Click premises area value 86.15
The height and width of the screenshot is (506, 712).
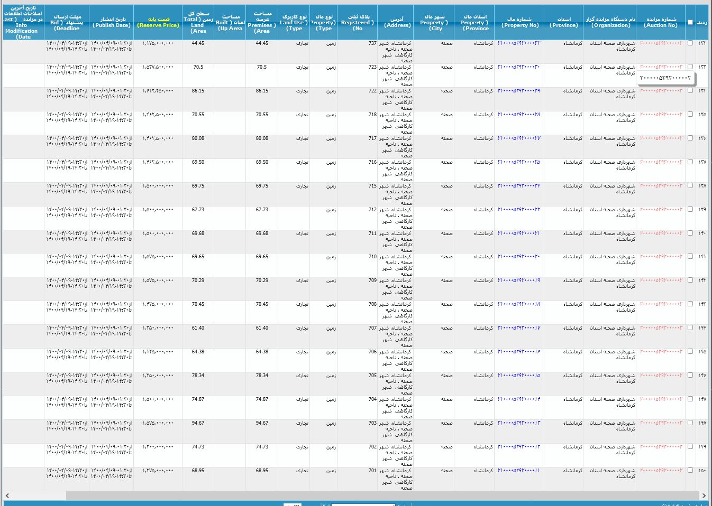coord(262,91)
